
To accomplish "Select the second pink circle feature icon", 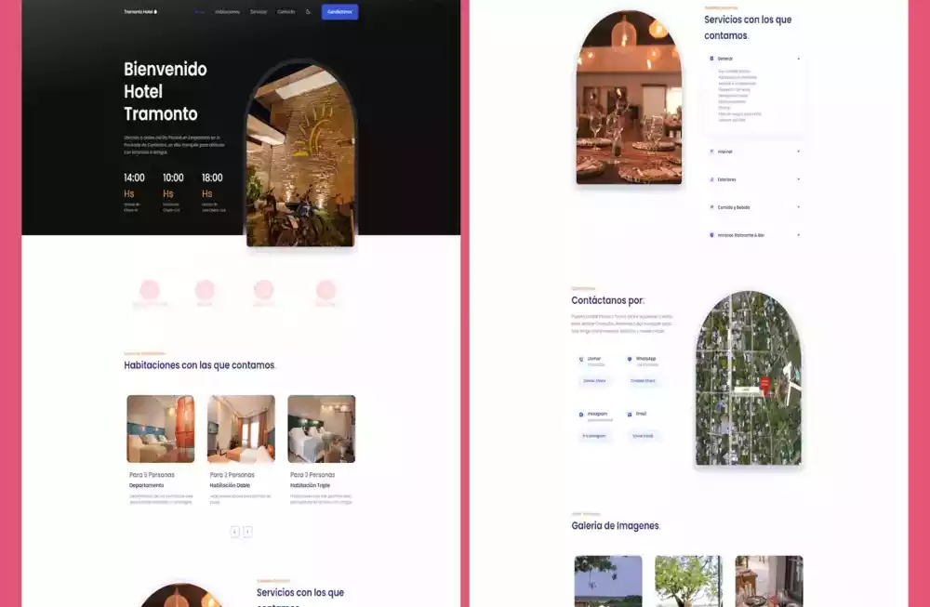I will (205, 290).
